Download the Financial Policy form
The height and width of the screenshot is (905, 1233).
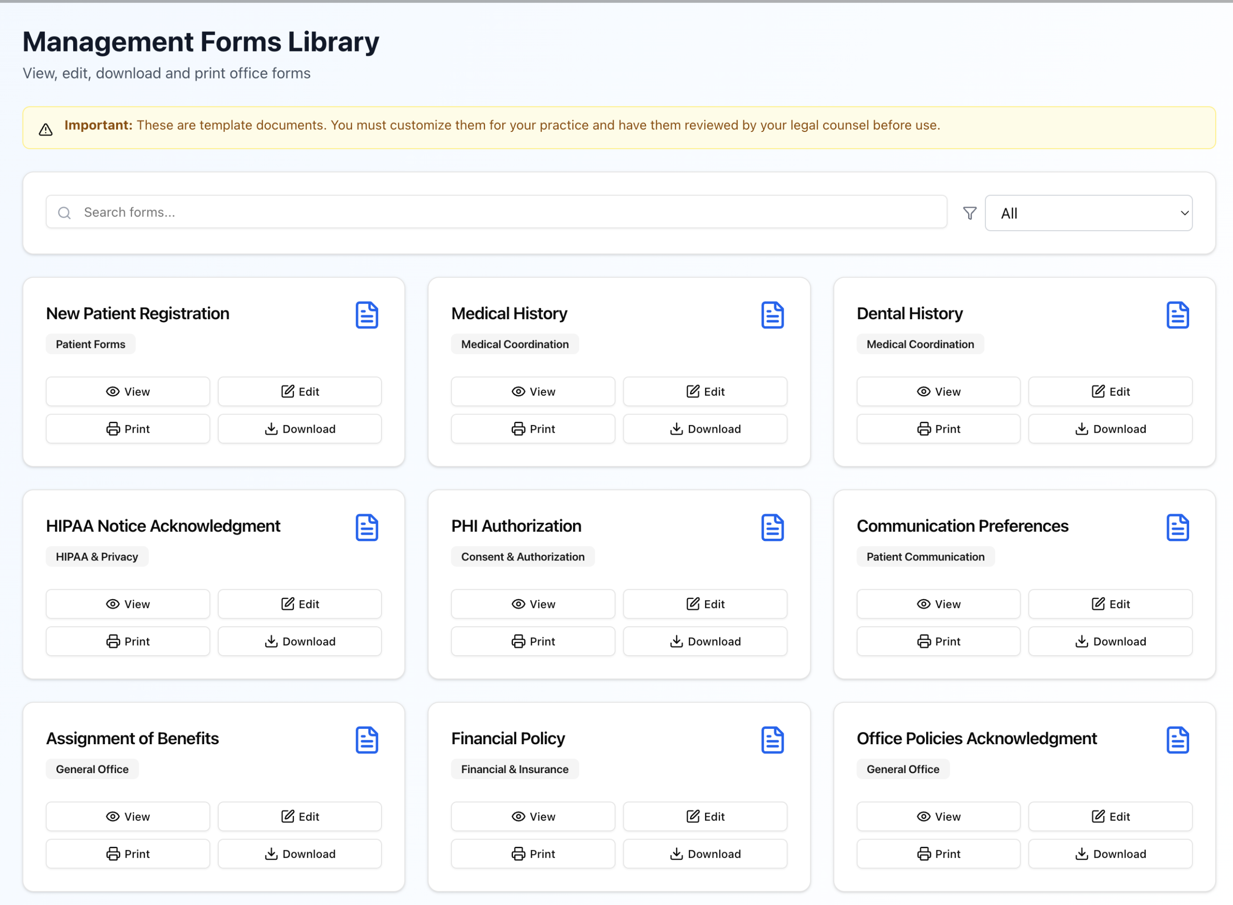(x=705, y=853)
